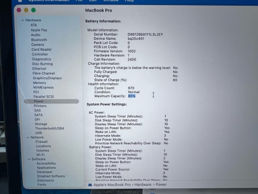Select Card Reader in the sidebar
Viewport: 258px width, 194px height.
pyautogui.click(x=42, y=50)
